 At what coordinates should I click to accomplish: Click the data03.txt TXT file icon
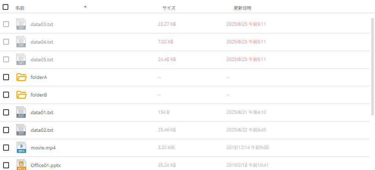[x=21, y=24]
